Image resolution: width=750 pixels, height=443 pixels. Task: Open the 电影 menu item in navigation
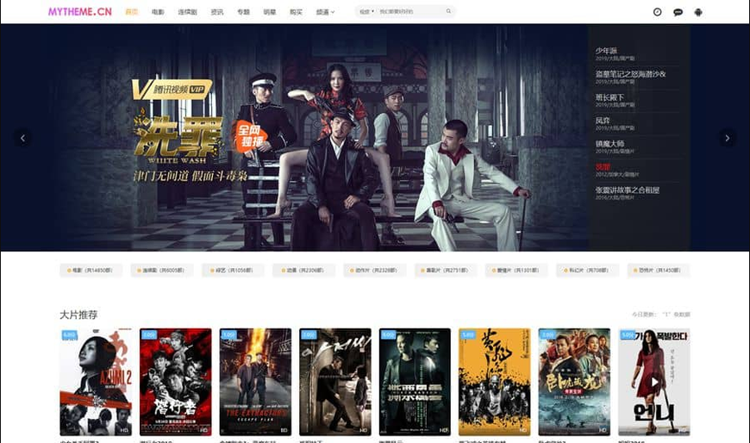[x=158, y=12]
